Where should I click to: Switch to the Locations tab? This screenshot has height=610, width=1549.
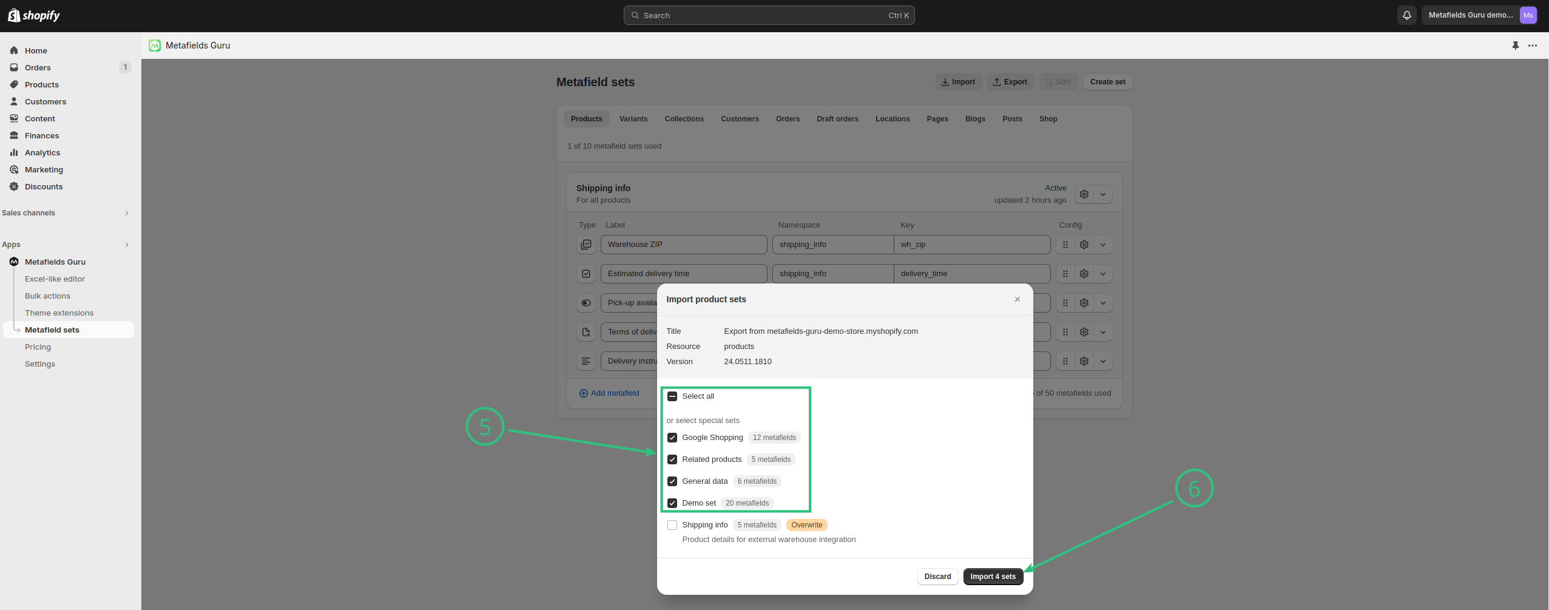tap(892, 119)
